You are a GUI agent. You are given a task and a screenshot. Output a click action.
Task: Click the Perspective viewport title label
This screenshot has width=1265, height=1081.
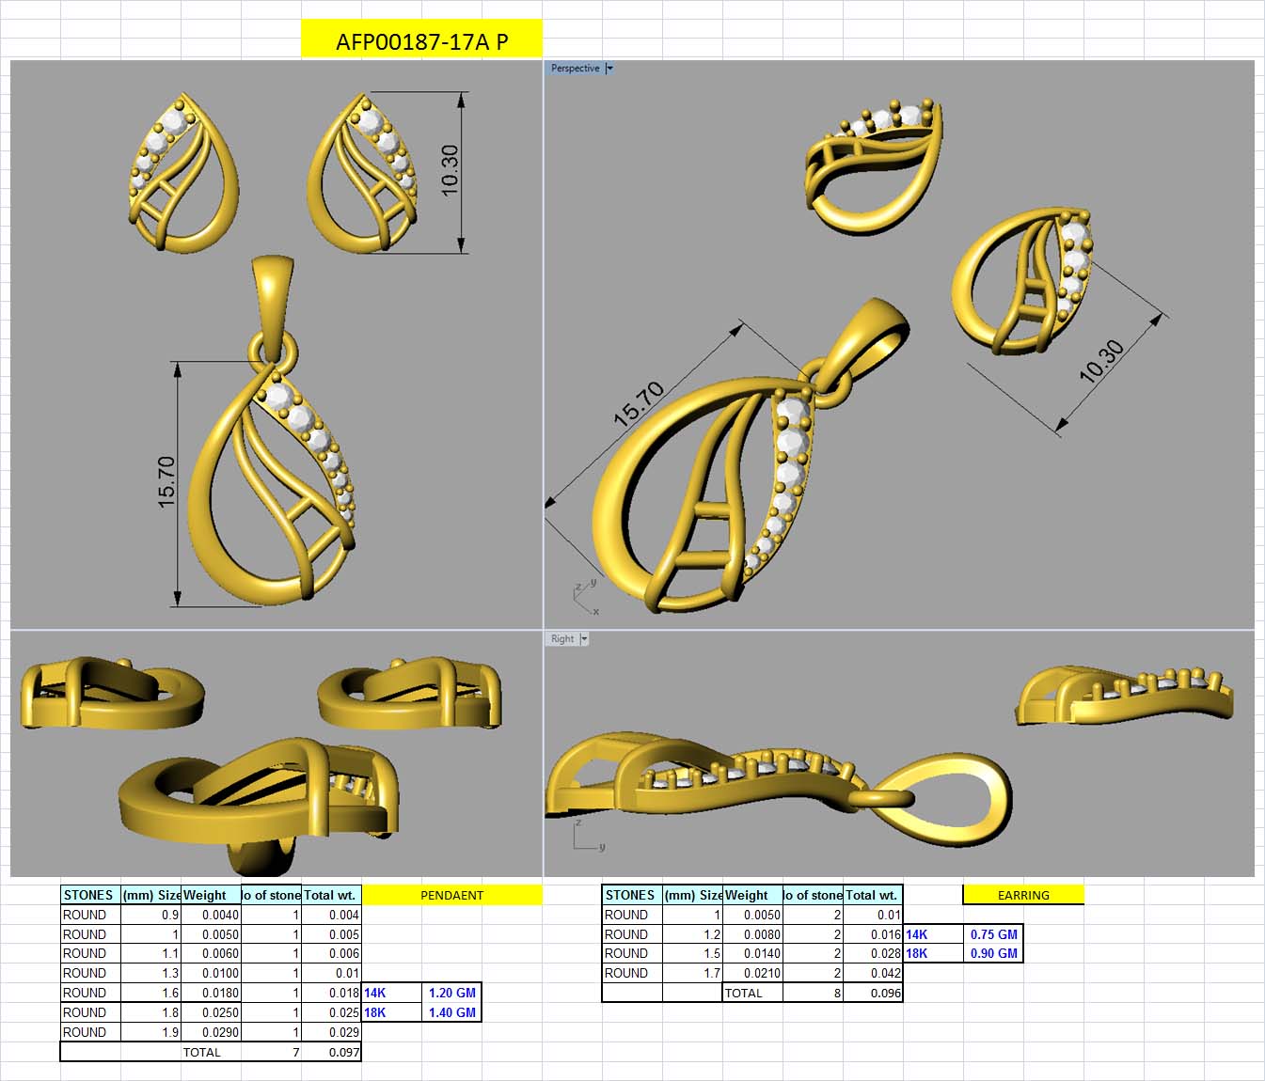coord(574,68)
